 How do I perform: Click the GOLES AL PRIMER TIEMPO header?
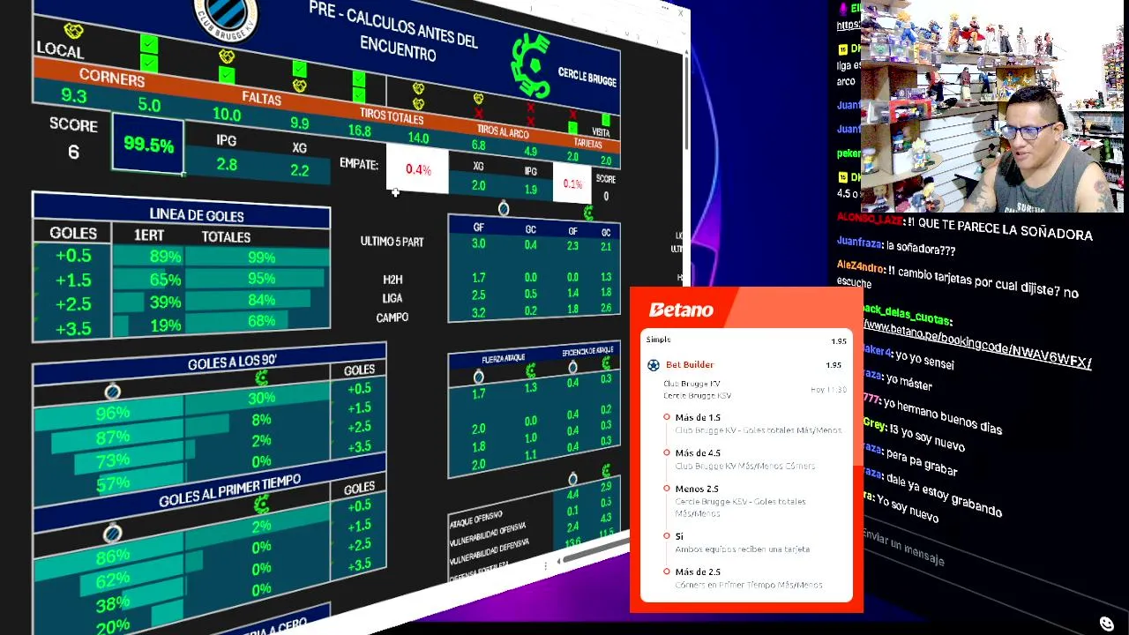[229, 489]
